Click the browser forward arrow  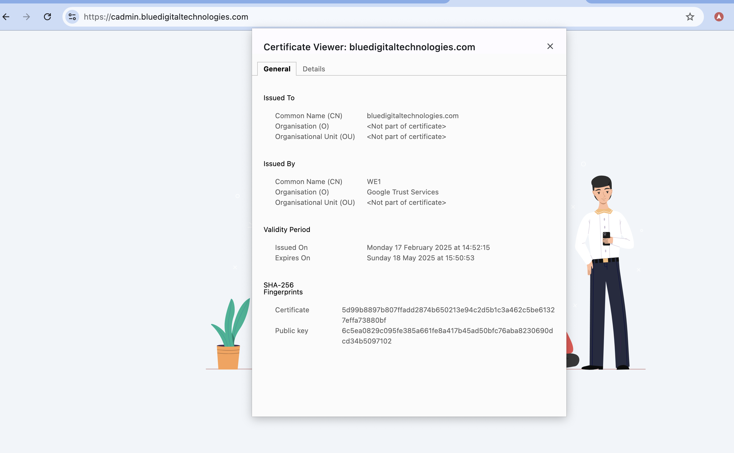pos(26,17)
